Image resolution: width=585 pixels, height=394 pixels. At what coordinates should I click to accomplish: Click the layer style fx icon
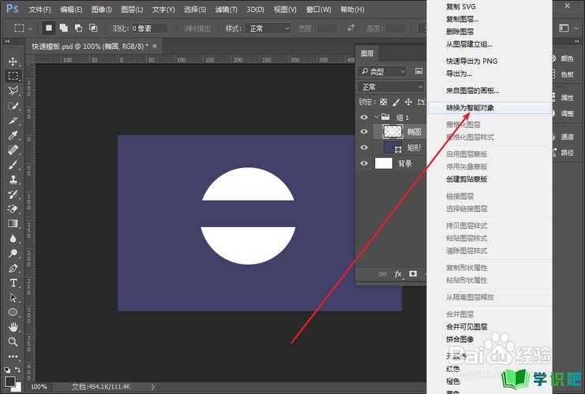pos(399,273)
